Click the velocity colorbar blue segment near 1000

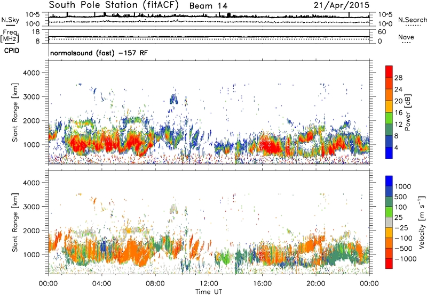pos(389,181)
